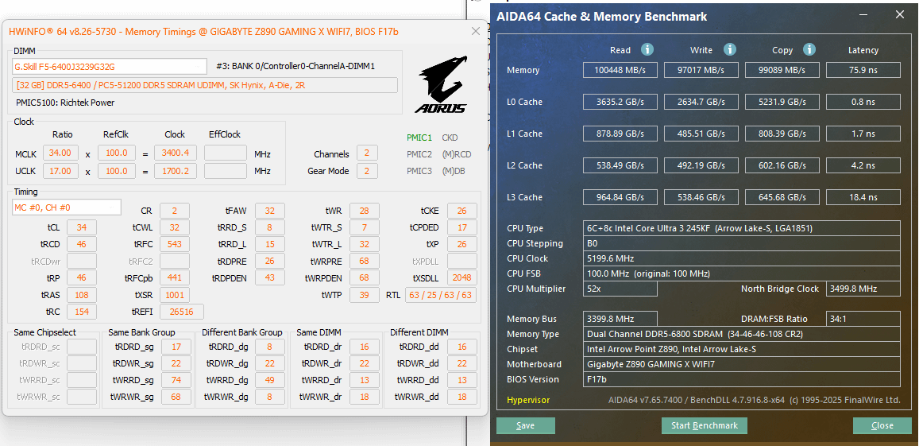Select the Memory write value 97017 MB/s
Screen dimensions: 919x446
click(701, 70)
